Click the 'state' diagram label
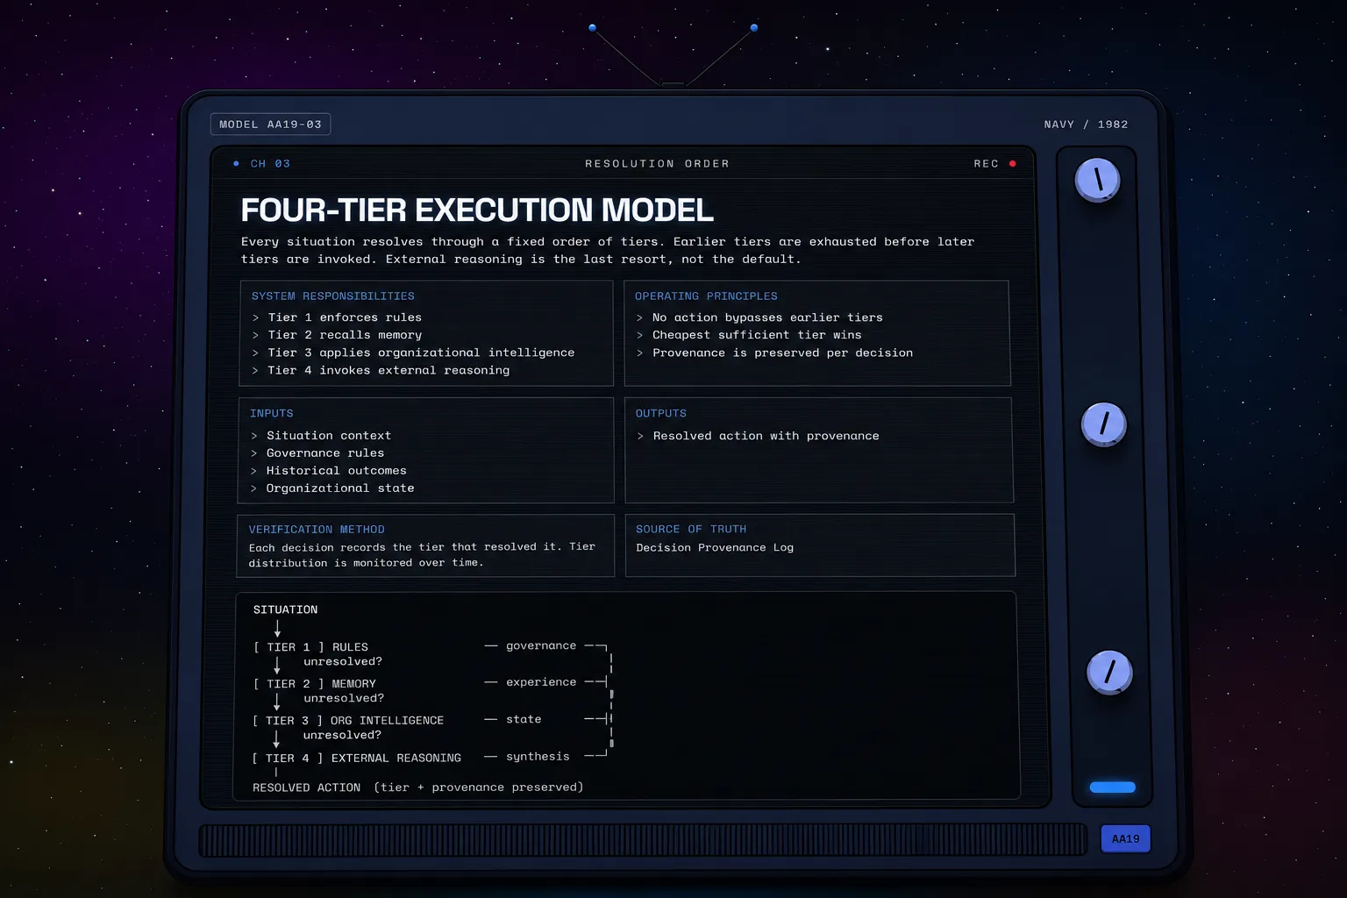 point(524,719)
